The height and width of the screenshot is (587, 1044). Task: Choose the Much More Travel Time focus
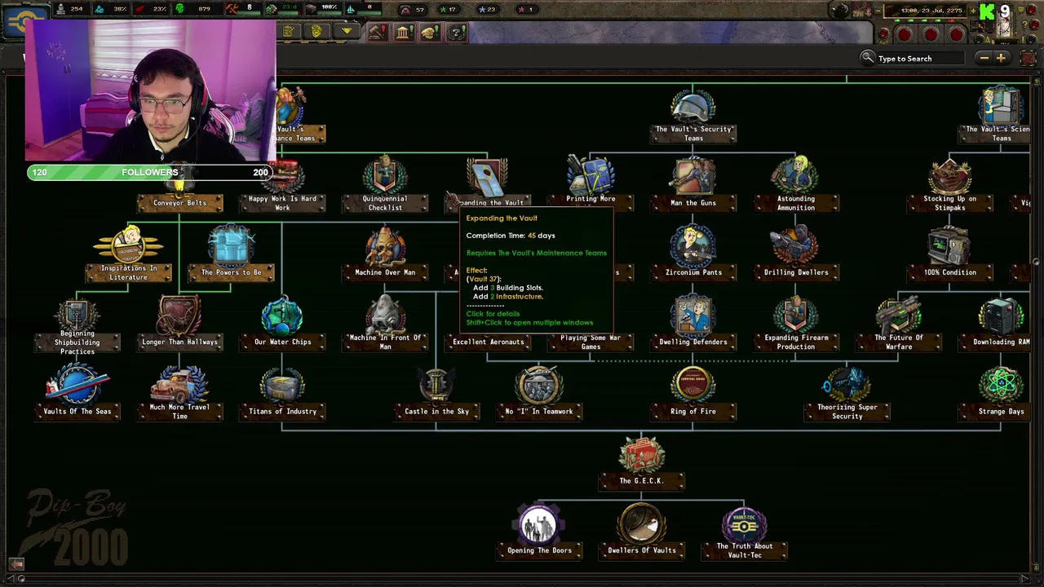180,395
